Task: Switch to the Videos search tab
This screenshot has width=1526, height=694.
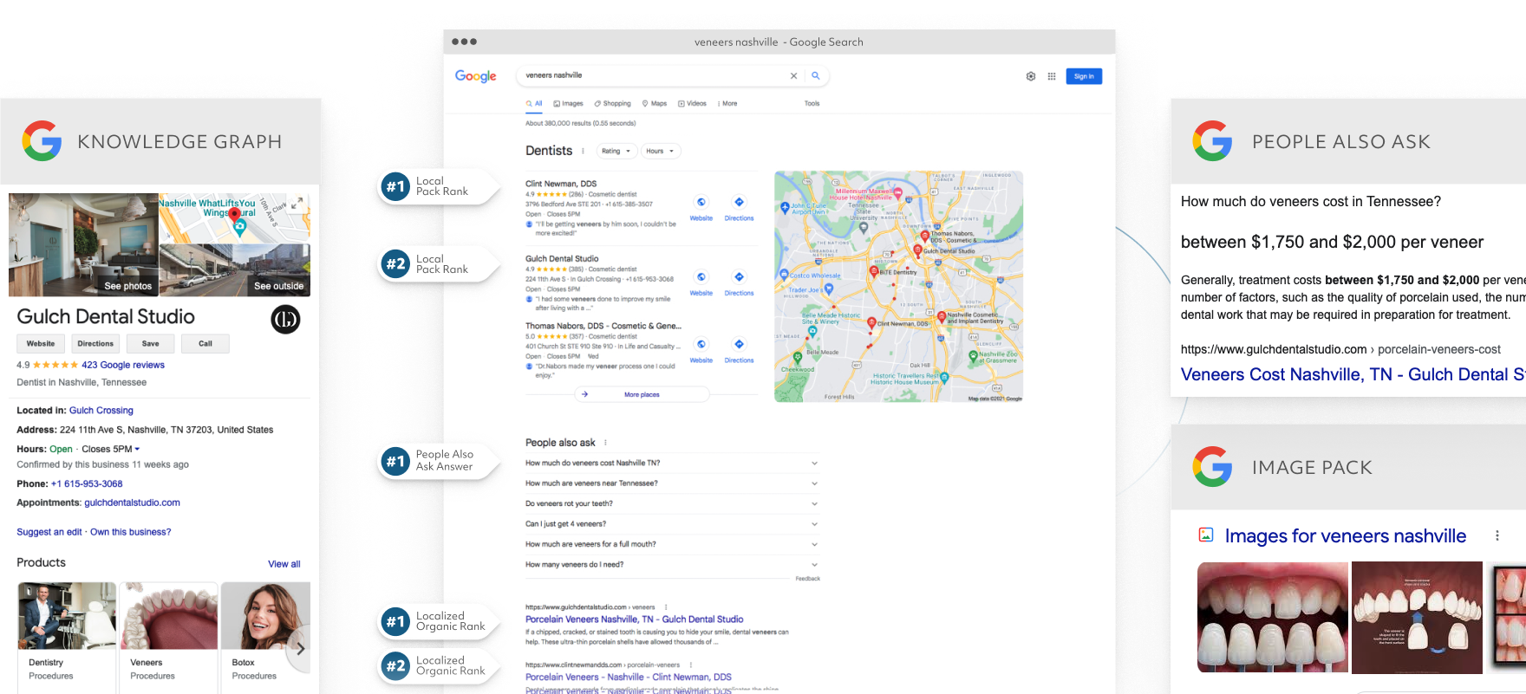Action: click(692, 103)
